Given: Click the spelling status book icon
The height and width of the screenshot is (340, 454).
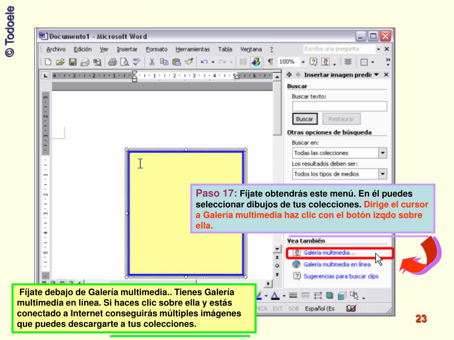Looking at the screenshot, I should click(351, 309).
